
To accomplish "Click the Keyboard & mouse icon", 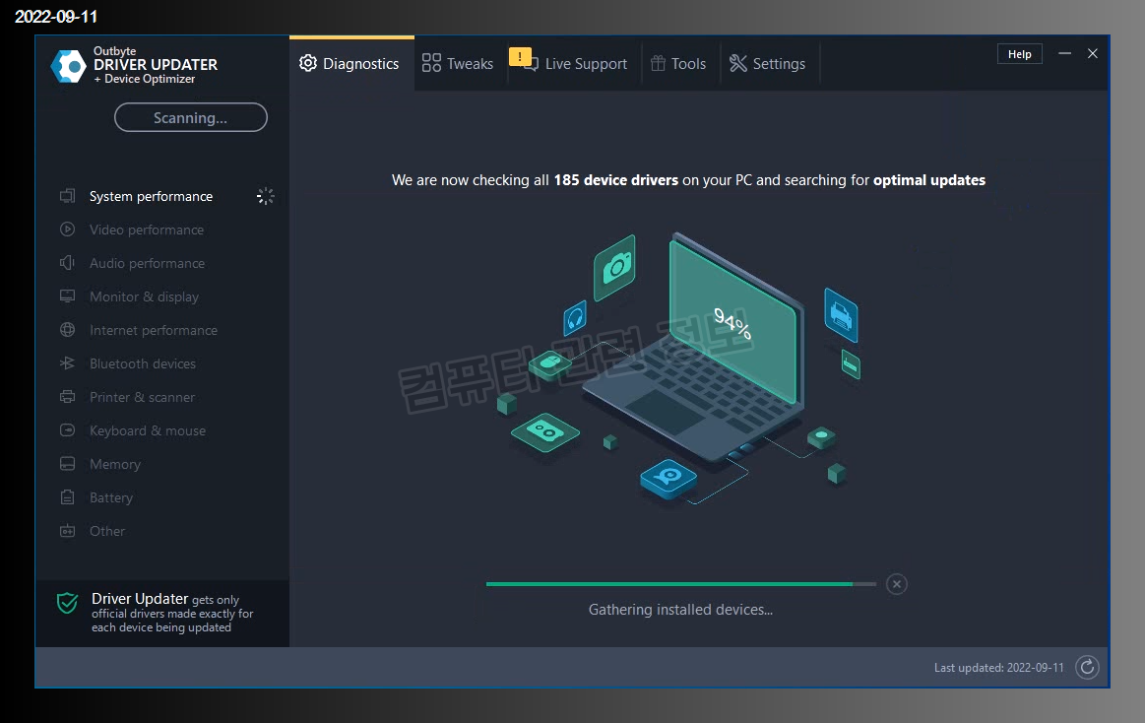I will 67,430.
